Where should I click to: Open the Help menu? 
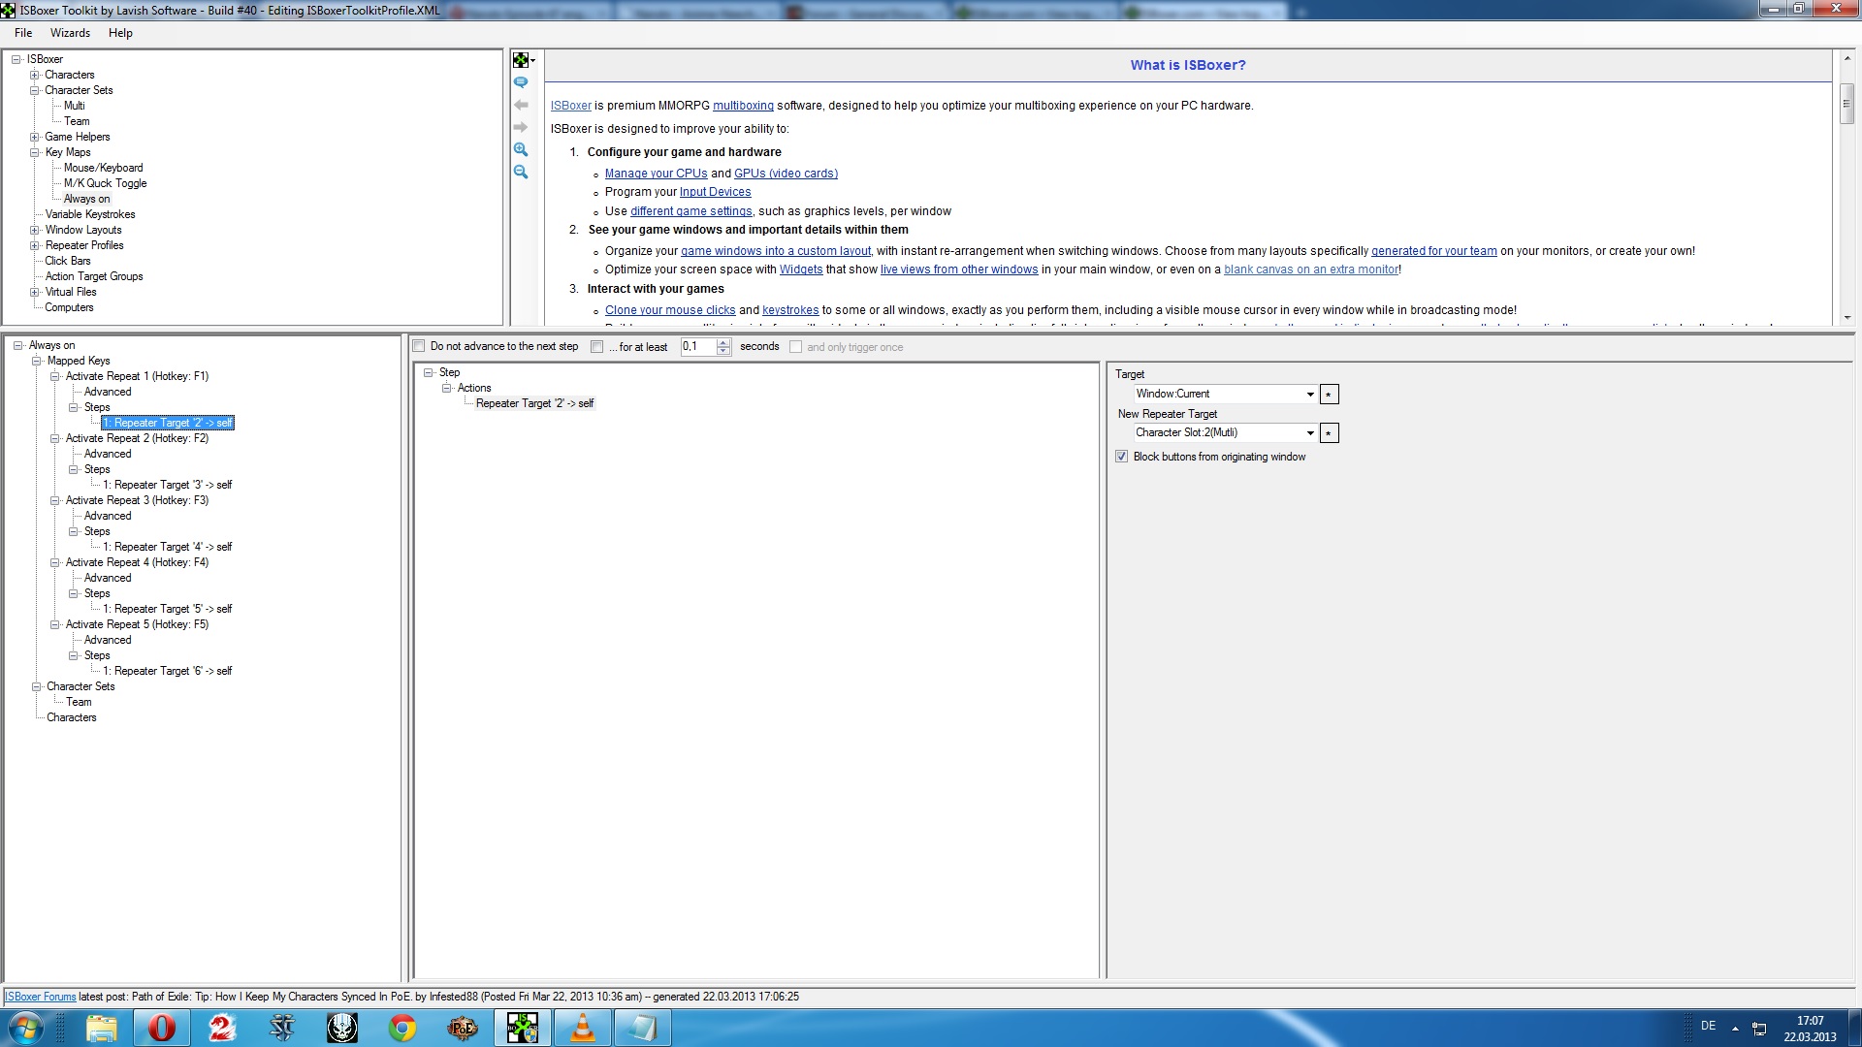pos(120,33)
